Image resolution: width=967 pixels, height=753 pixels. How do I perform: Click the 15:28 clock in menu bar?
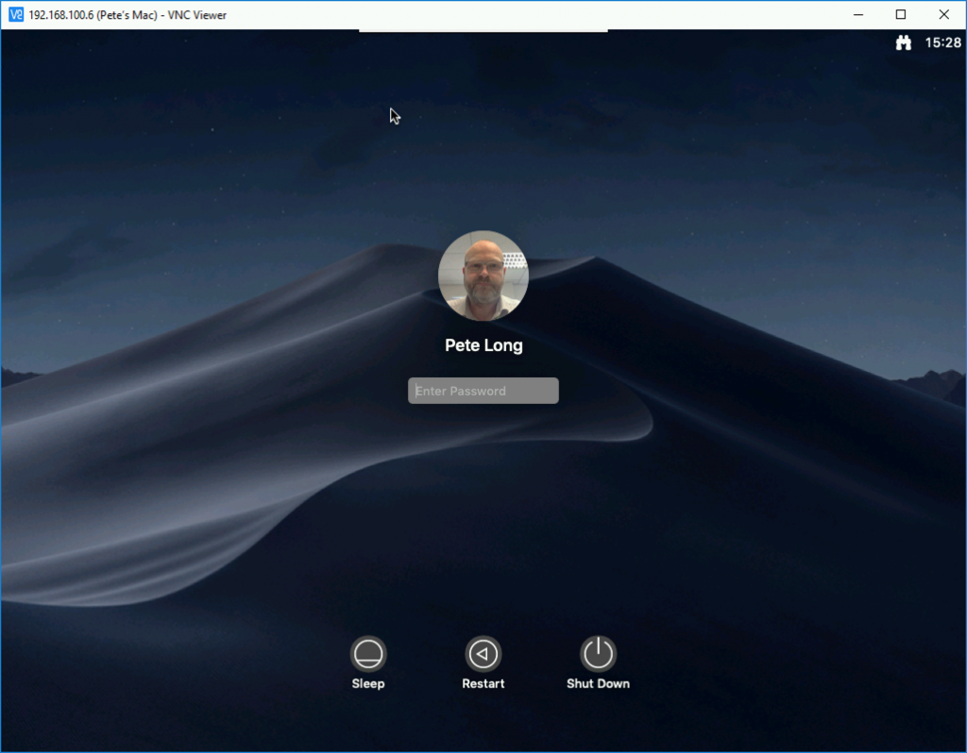942,42
